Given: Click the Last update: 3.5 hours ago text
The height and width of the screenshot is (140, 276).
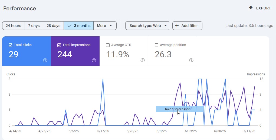Looking at the screenshot, I should tap(249, 26).
